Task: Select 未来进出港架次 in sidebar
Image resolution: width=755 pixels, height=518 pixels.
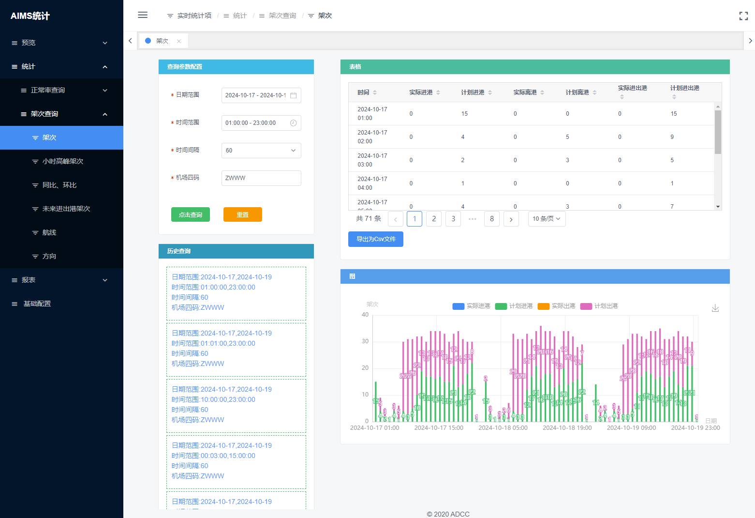Action: [66, 209]
